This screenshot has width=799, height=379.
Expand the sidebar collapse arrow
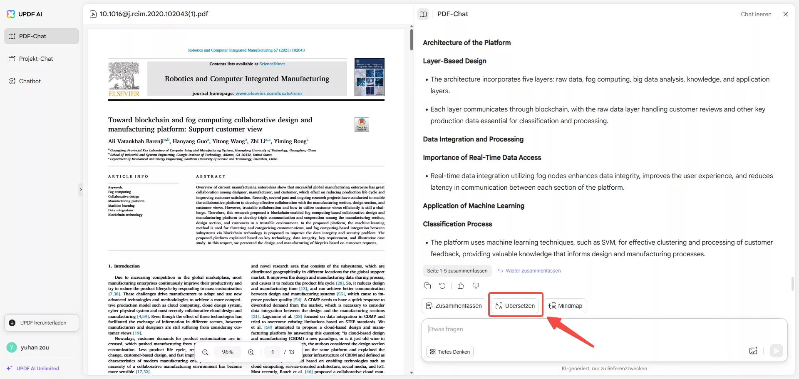[x=81, y=190]
